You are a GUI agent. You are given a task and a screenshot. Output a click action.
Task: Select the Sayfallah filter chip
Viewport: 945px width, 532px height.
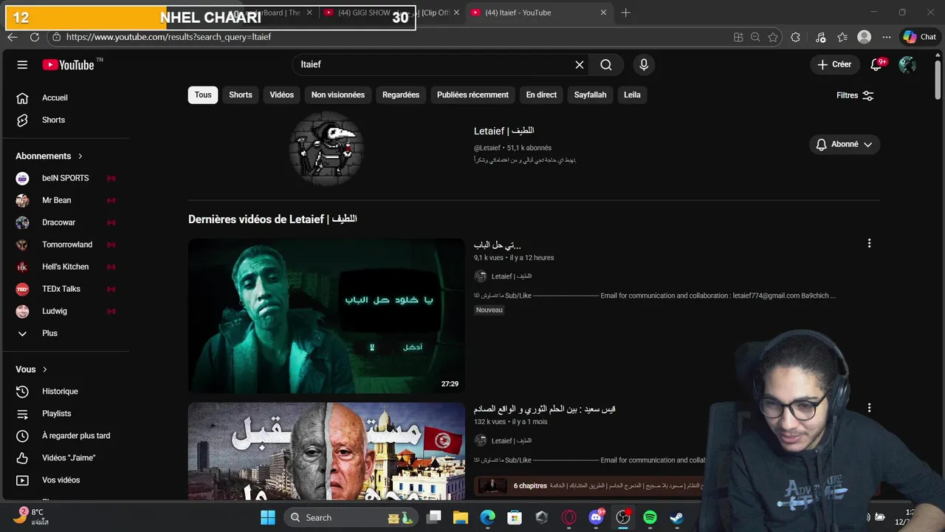[x=591, y=95]
